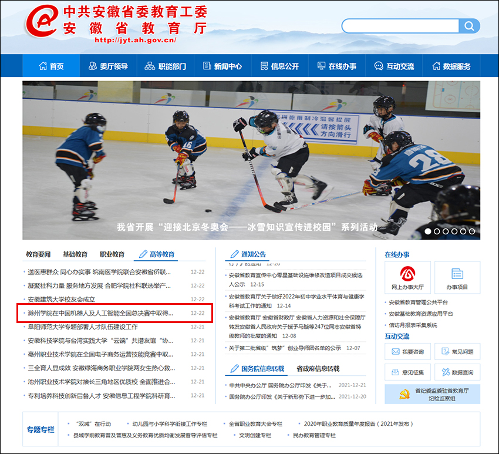Open 全省职业教育大会专栏 link
This screenshot has height=454, width=499.
coord(255,424)
